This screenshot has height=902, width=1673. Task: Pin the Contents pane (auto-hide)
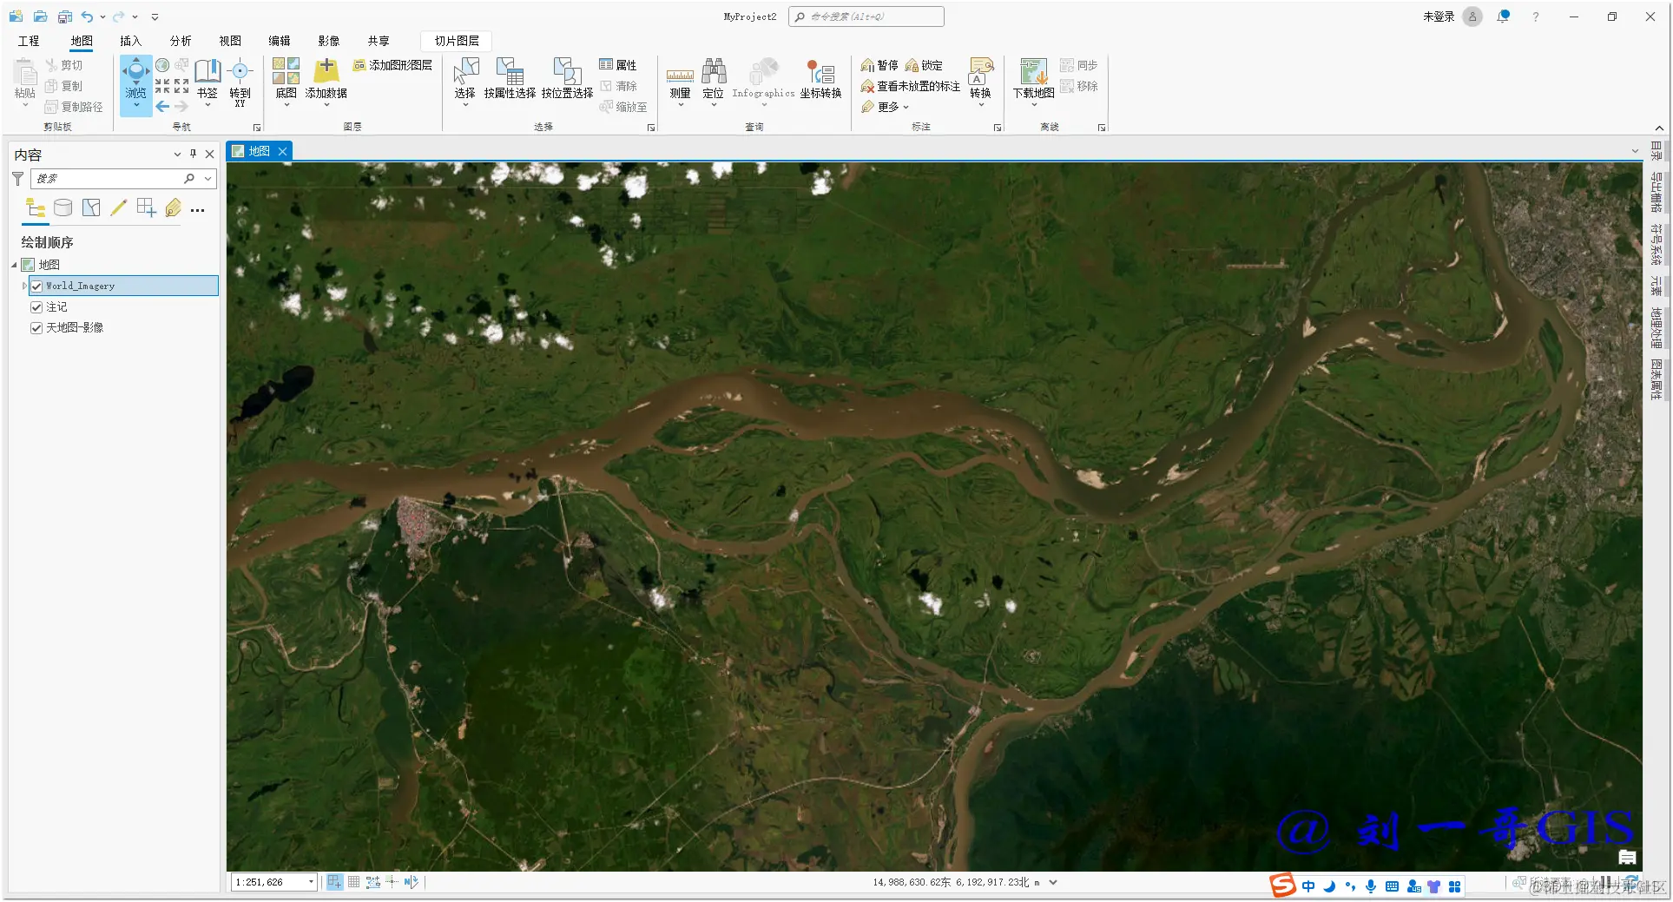click(193, 155)
